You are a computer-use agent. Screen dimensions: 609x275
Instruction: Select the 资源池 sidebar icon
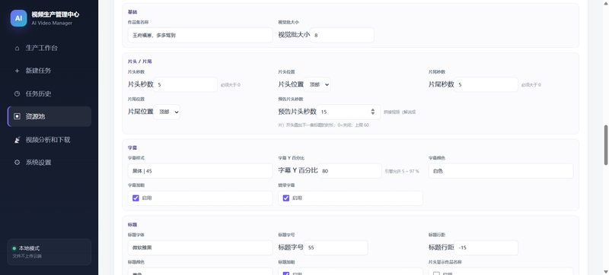(x=17, y=116)
